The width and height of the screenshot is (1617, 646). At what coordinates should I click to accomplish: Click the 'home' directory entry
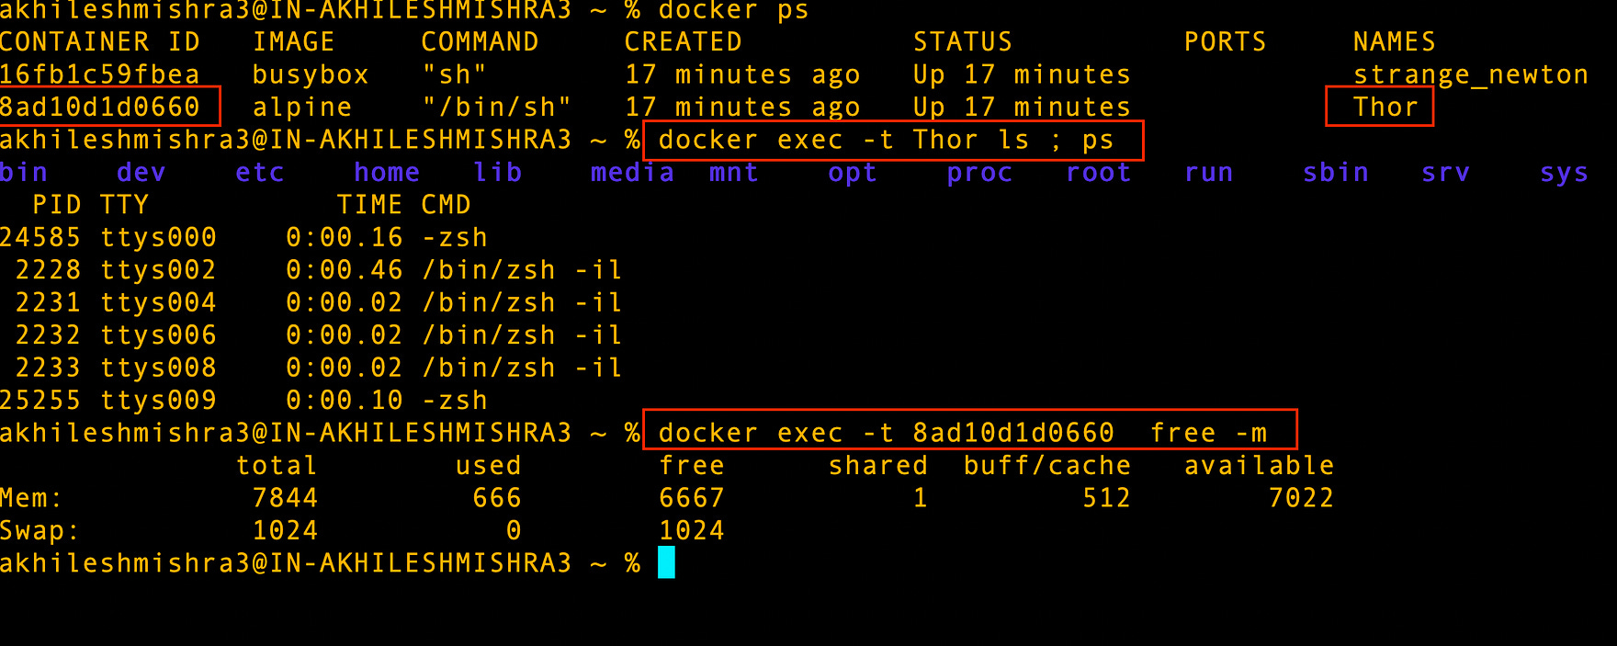coord(387,172)
